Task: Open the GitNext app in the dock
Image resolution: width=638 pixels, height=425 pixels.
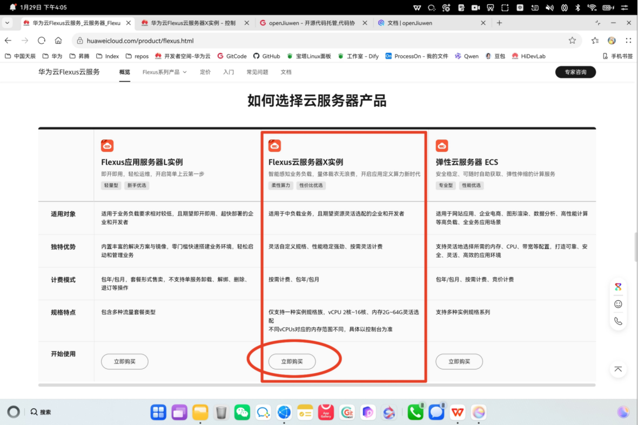Action: [x=347, y=412]
